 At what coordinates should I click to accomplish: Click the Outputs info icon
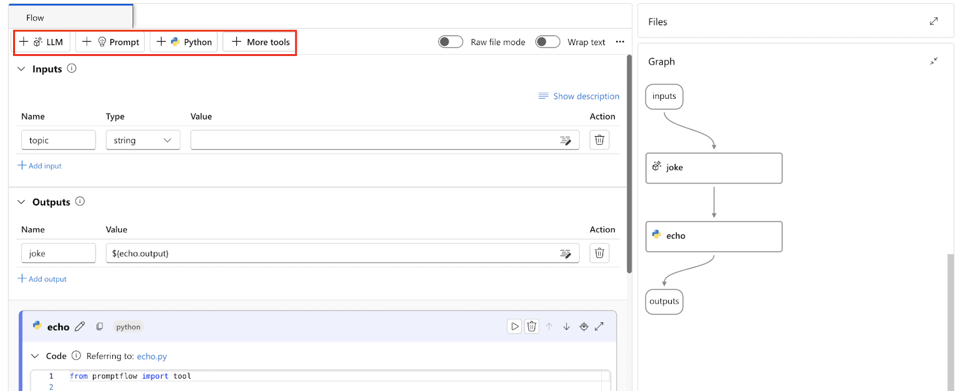[x=80, y=201]
